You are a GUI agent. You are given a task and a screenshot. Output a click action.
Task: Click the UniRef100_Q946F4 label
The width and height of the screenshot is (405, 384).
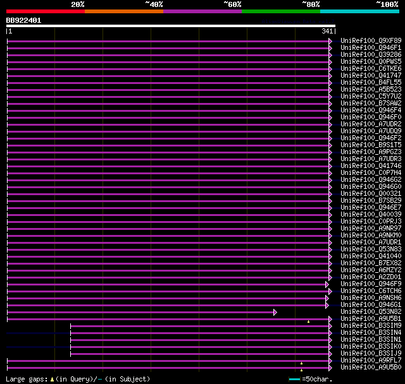pyautogui.click(x=371, y=111)
